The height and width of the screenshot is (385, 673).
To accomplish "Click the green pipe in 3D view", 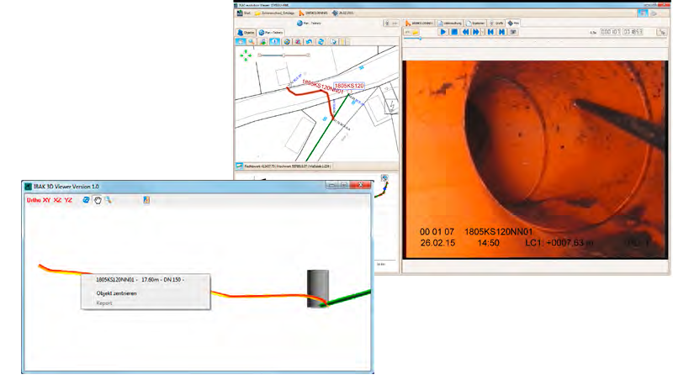I will pyautogui.click(x=350, y=298).
